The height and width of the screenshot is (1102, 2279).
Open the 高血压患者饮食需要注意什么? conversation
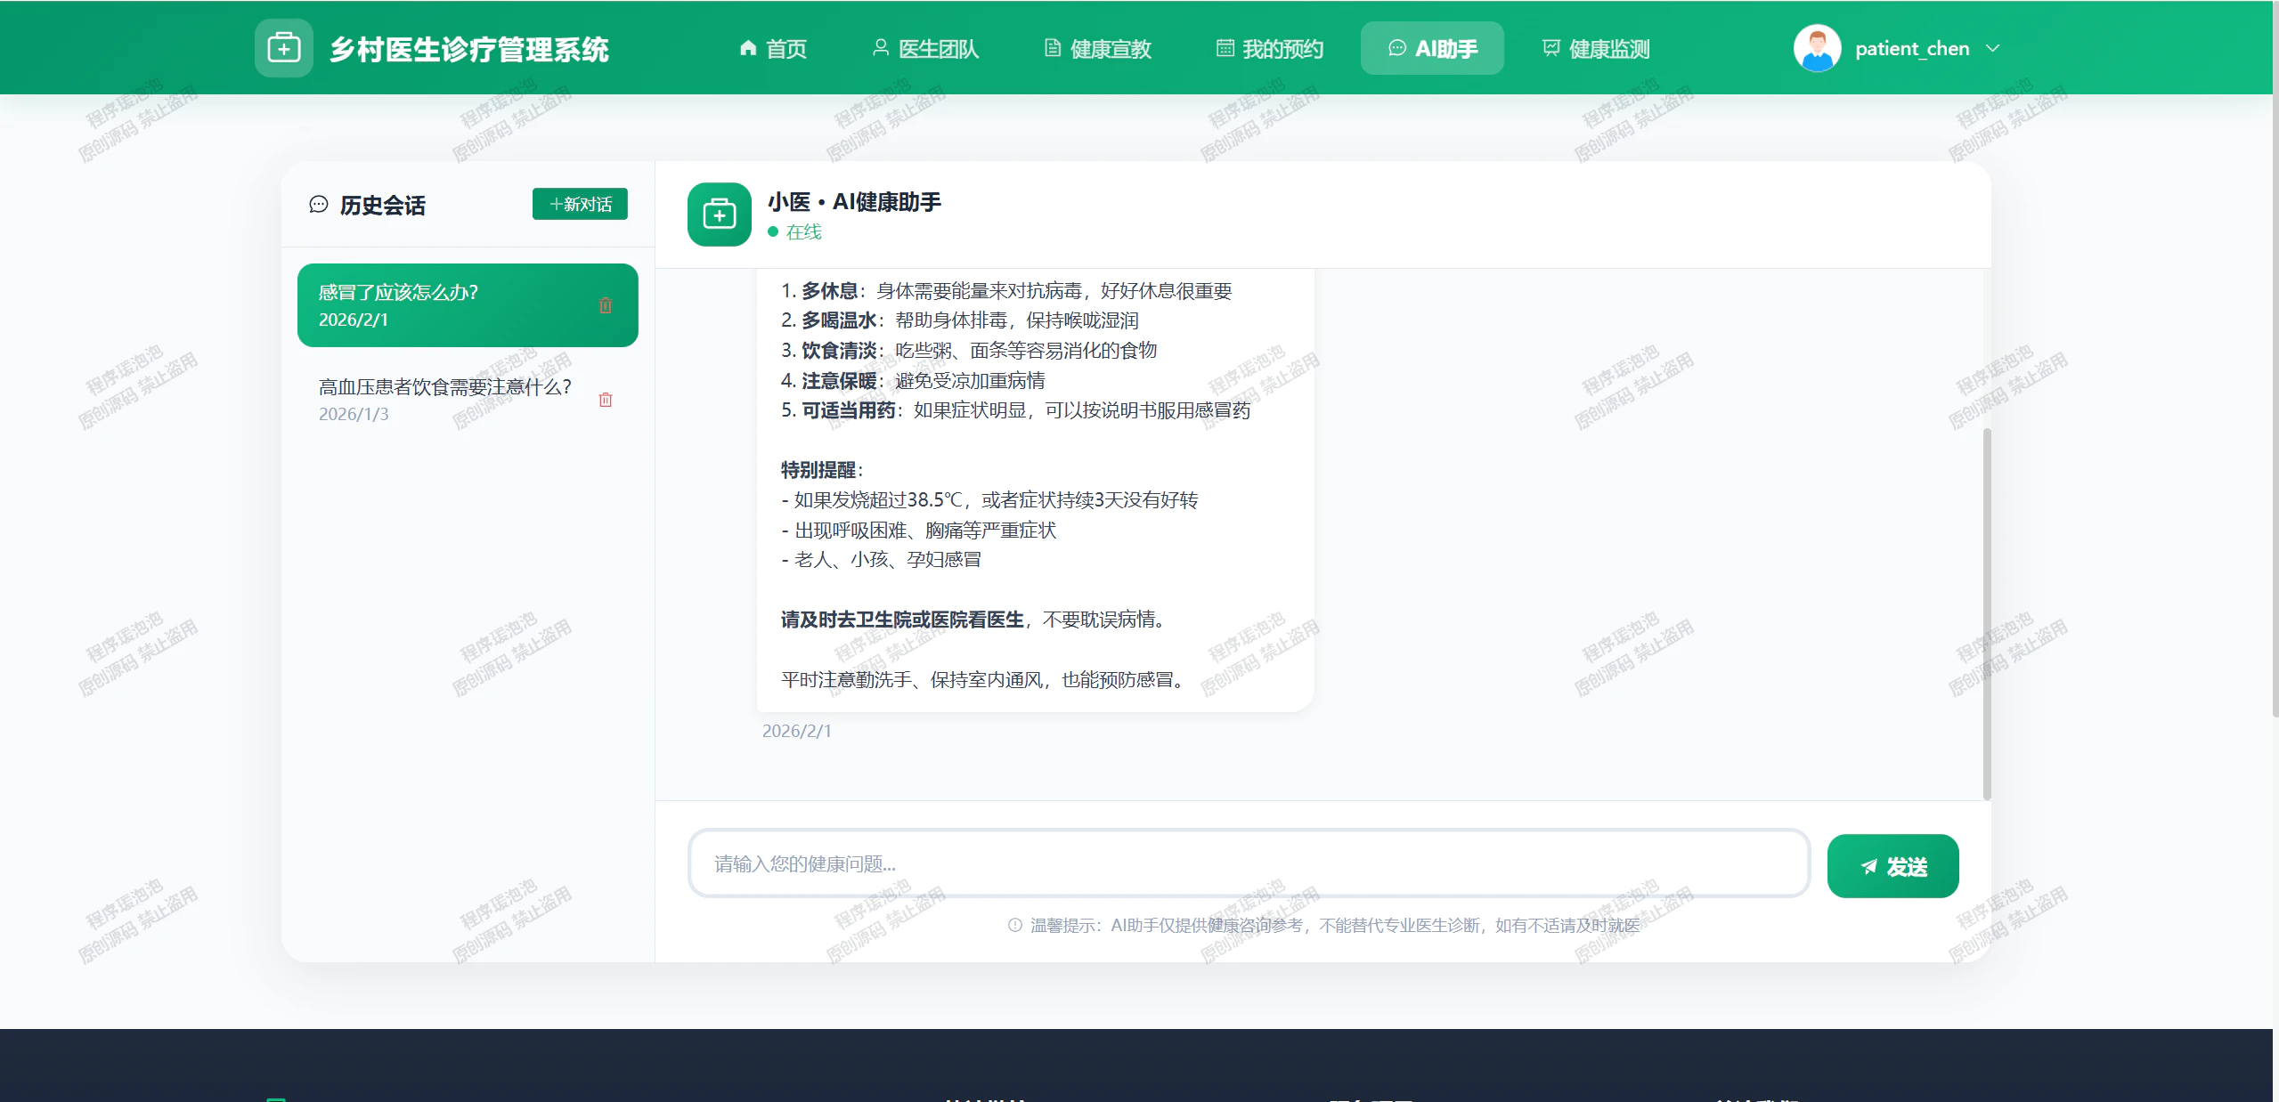(468, 400)
